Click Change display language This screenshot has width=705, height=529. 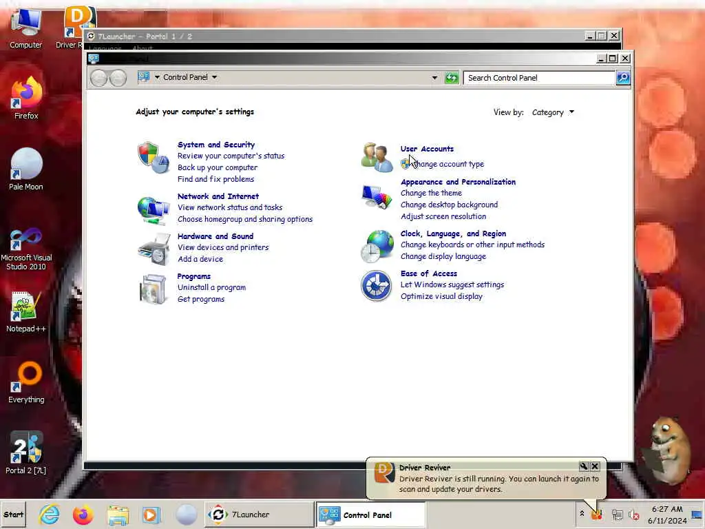point(443,256)
